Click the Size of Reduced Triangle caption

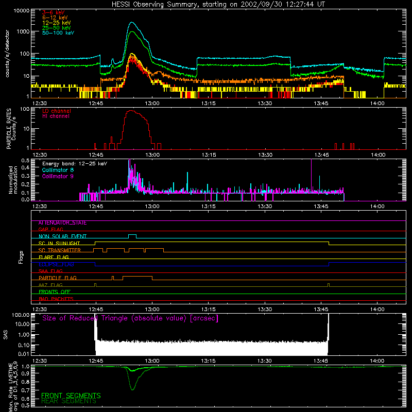tap(130, 318)
